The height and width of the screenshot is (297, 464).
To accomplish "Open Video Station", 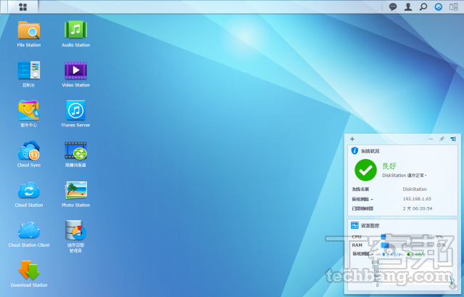I will tap(75, 70).
